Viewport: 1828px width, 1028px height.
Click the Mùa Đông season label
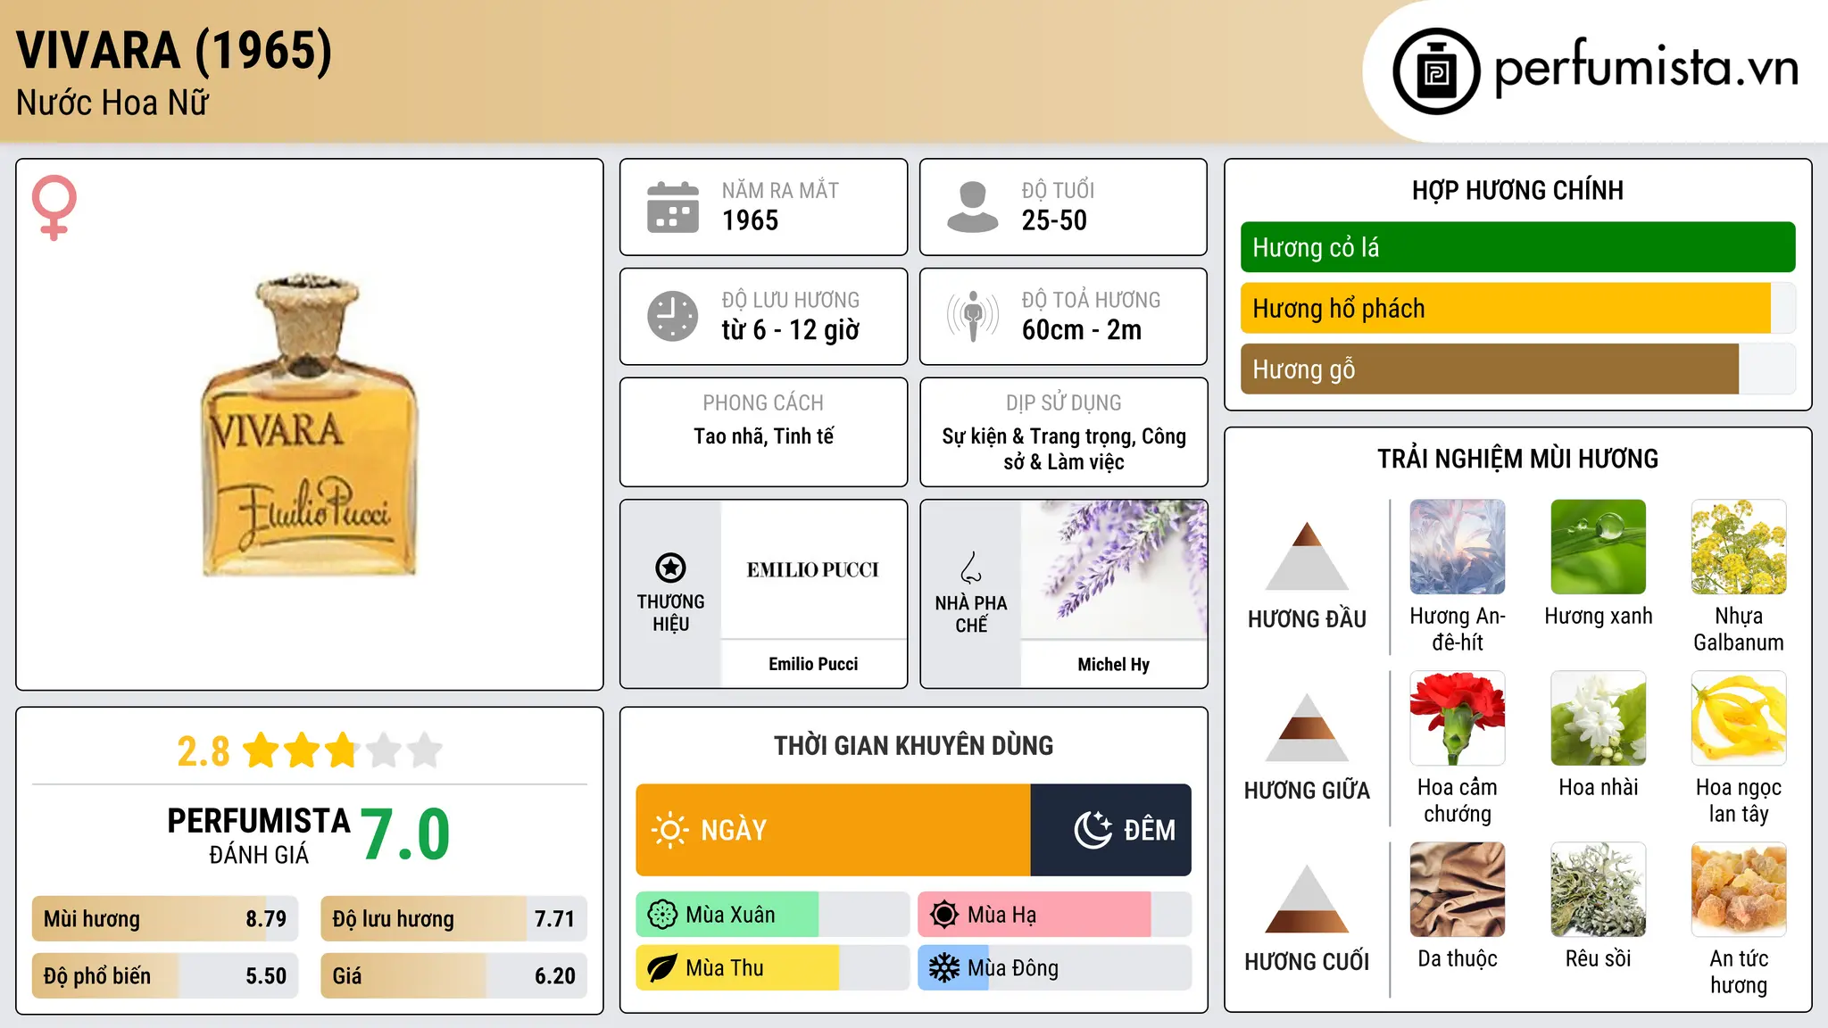1013,968
